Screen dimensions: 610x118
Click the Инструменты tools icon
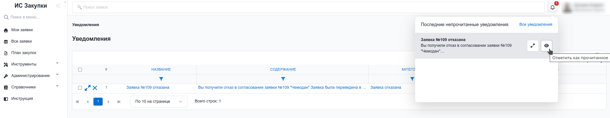[6, 65]
